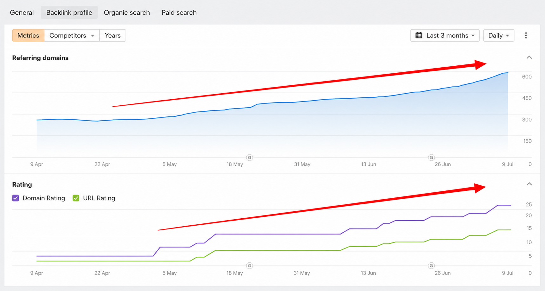The image size is (545, 291).
Task: Toggle the URL Rating checkbox
Action: pyautogui.click(x=76, y=198)
